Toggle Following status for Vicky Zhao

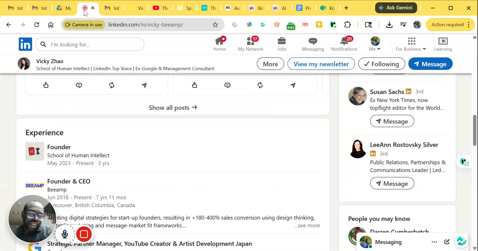pos(381,64)
